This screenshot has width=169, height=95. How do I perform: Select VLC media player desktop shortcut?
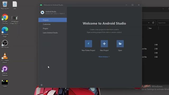5,58
